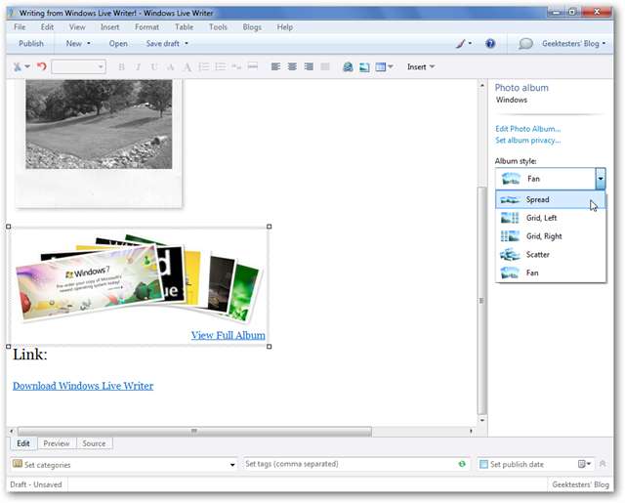The image size is (625, 503).
Task: Click the center align icon
Action: [292, 67]
